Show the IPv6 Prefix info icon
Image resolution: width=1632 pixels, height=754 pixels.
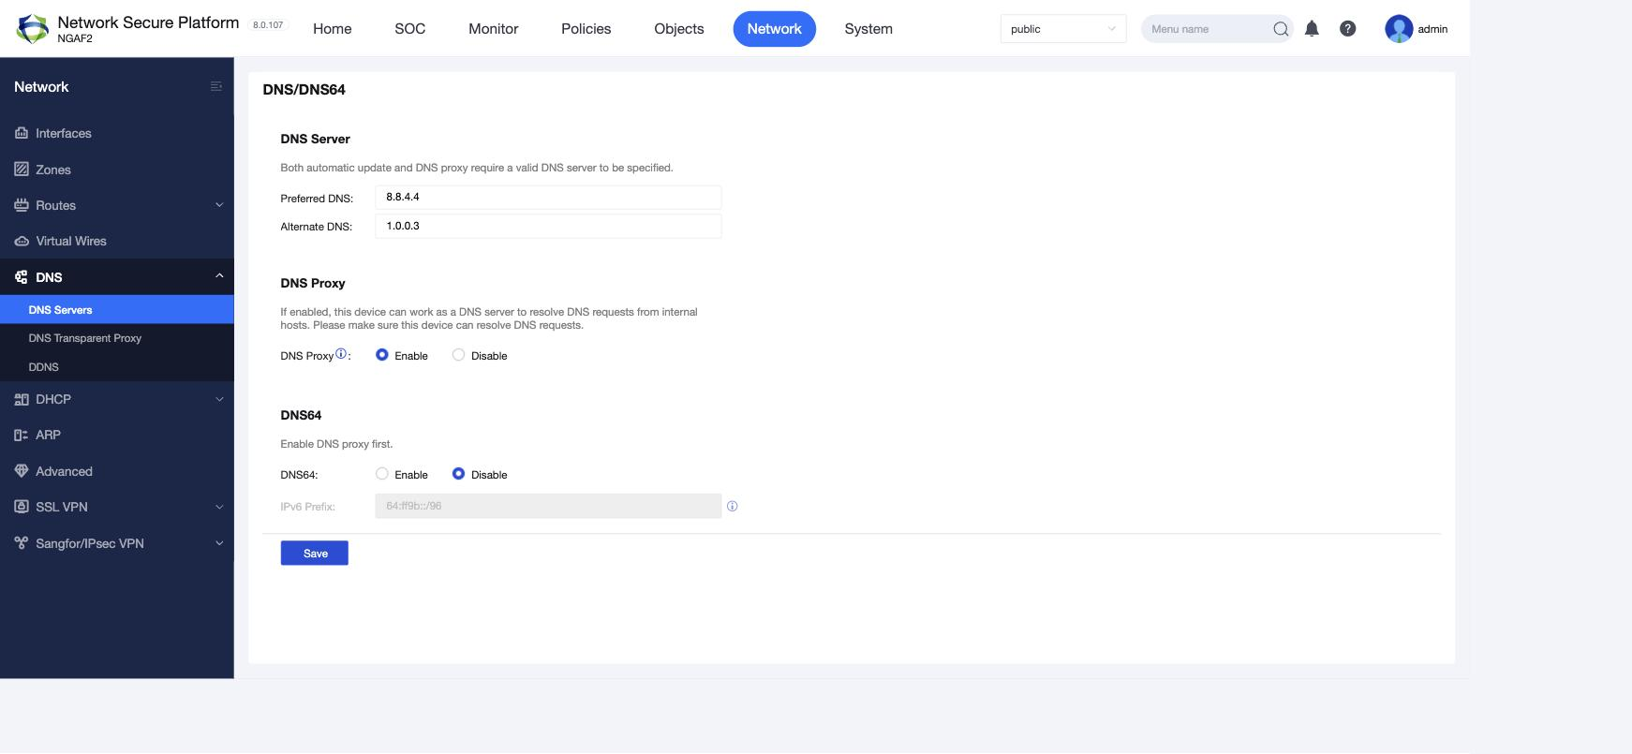pyautogui.click(x=733, y=506)
